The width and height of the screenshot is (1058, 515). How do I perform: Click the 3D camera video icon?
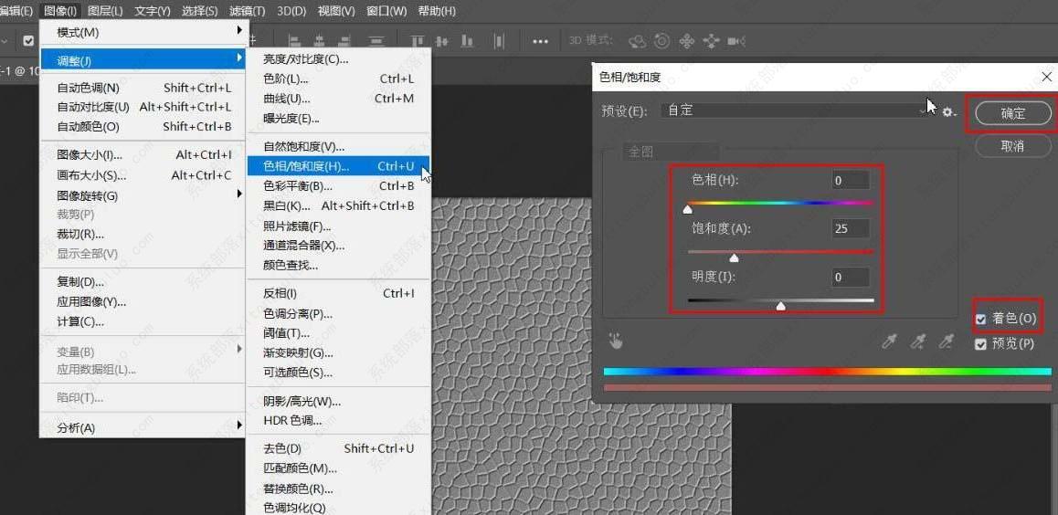(736, 41)
